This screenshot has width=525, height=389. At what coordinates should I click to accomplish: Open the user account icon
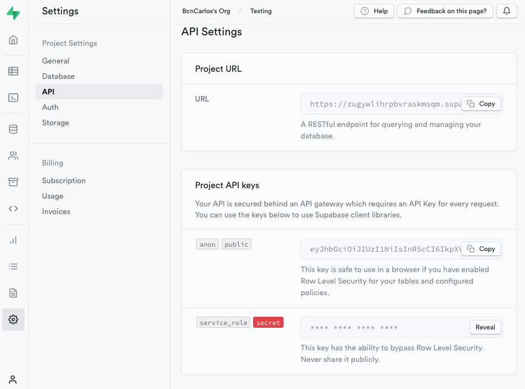[13, 379]
